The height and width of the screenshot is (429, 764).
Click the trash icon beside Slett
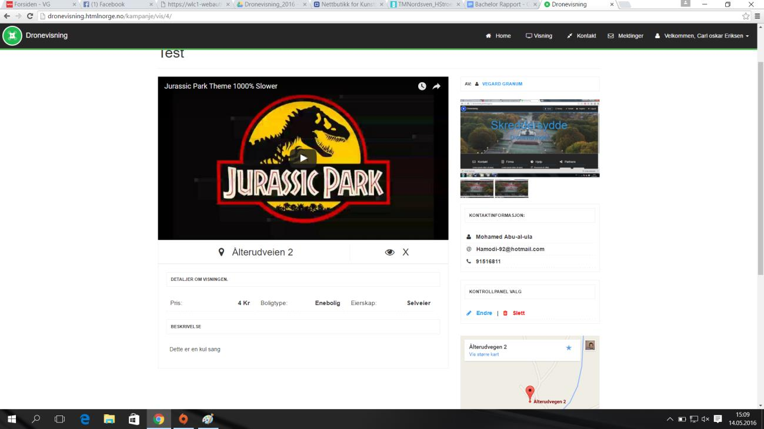click(x=505, y=313)
